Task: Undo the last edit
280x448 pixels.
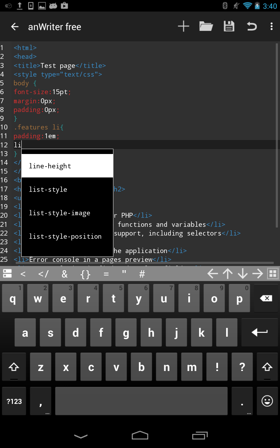Action: pyautogui.click(x=252, y=27)
